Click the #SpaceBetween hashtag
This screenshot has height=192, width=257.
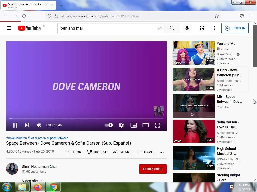point(57,138)
